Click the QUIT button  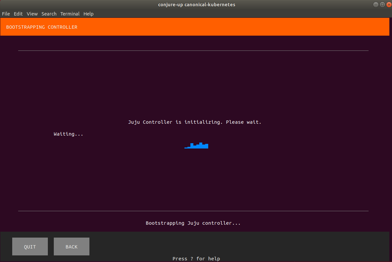coord(30,246)
